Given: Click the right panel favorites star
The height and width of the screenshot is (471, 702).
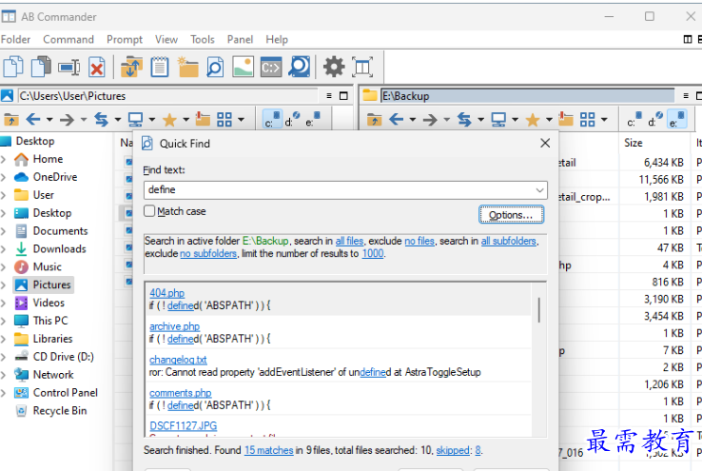Looking at the screenshot, I should (x=533, y=120).
